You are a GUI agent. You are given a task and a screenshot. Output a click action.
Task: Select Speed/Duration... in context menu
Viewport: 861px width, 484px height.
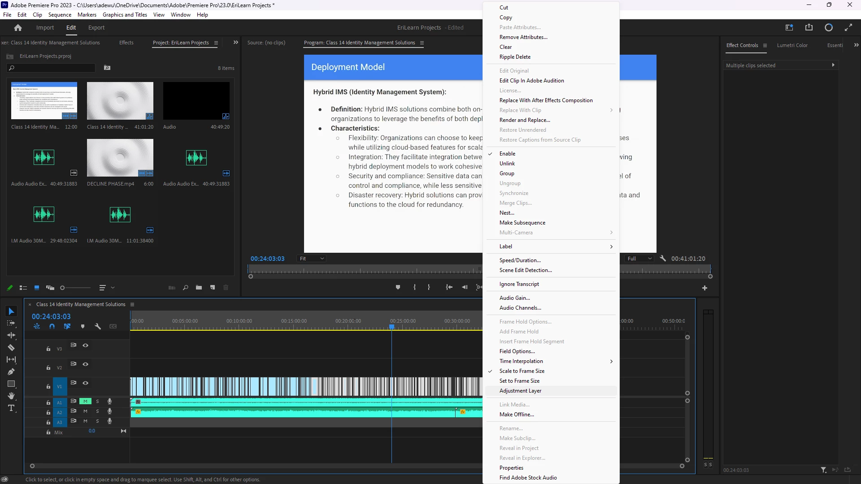[520, 260]
